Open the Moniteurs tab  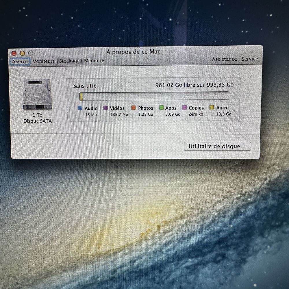click(44, 61)
